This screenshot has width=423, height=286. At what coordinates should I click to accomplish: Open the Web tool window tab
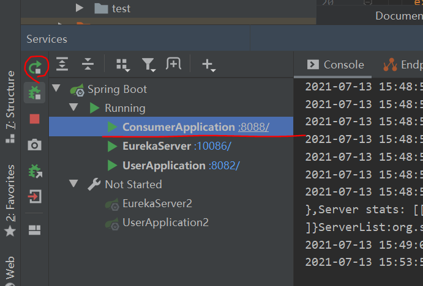[10, 270]
